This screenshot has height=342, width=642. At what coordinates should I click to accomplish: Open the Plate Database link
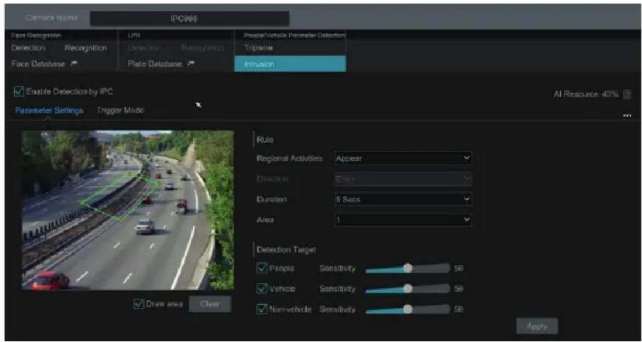(155, 63)
